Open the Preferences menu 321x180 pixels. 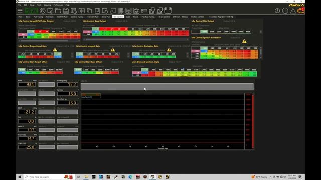[x=58, y=5]
